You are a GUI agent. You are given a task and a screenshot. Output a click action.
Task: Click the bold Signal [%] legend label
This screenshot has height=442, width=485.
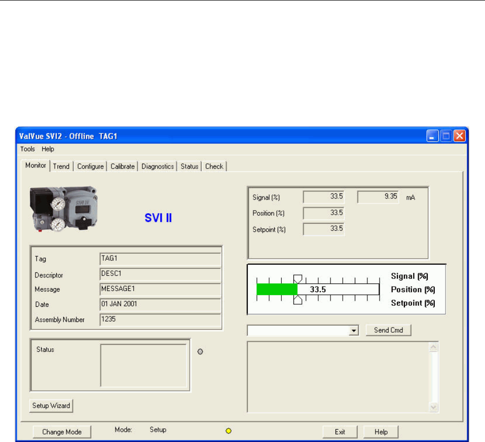[409, 276]
